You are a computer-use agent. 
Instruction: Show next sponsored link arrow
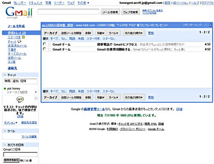point(210,25)
